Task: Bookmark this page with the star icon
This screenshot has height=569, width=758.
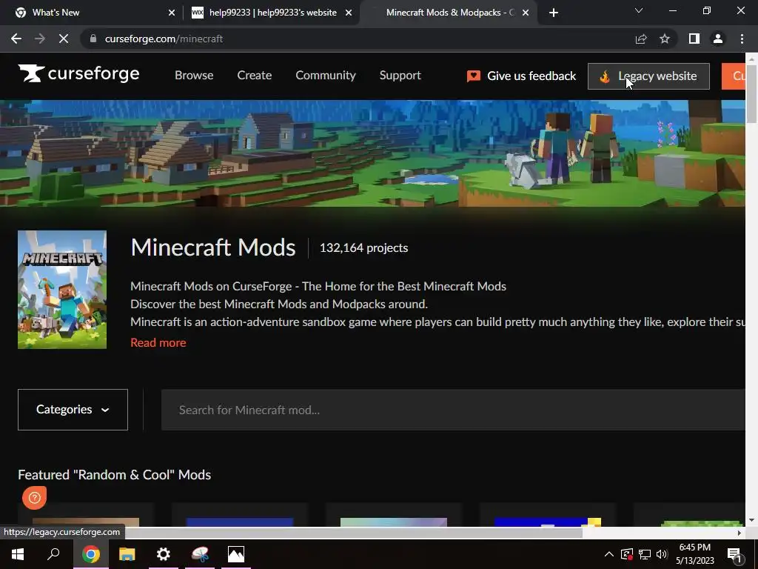Action: tap(665, 39)
